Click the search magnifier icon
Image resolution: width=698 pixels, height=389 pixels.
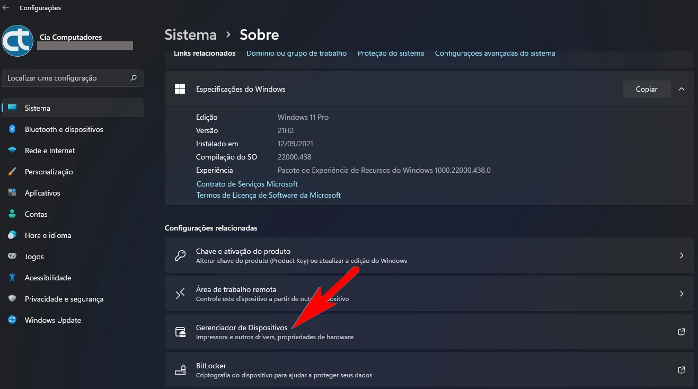(x=134, y=78)
